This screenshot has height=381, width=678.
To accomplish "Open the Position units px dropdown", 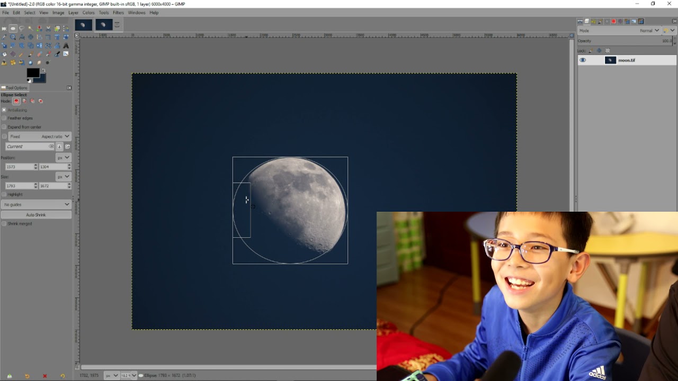I will pos(63,157).
